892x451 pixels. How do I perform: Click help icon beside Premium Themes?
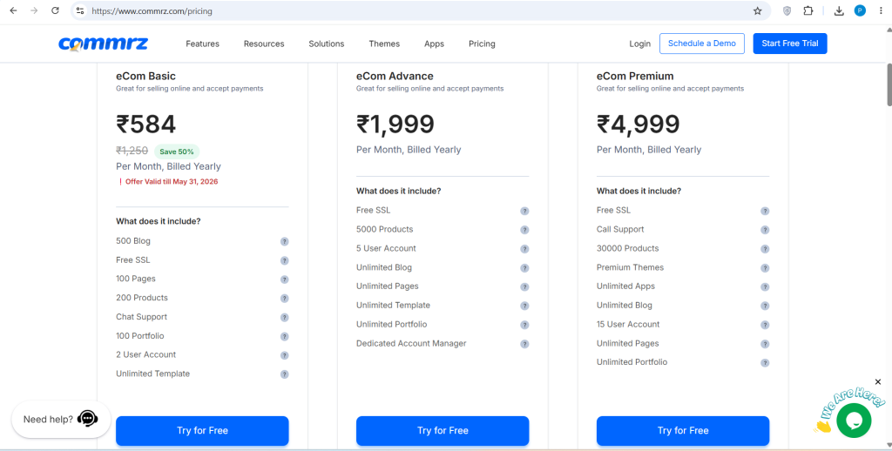coord(765,268)
